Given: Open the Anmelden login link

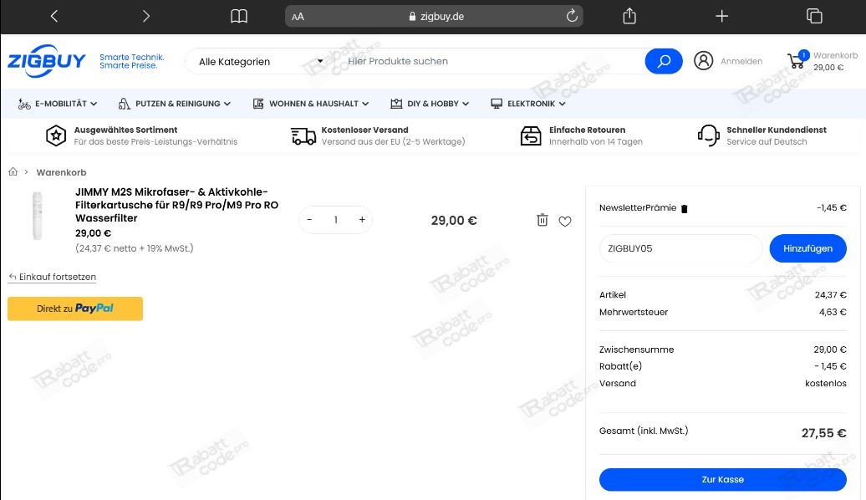Looking at the screenshot, I should click(x=741, y=61).
